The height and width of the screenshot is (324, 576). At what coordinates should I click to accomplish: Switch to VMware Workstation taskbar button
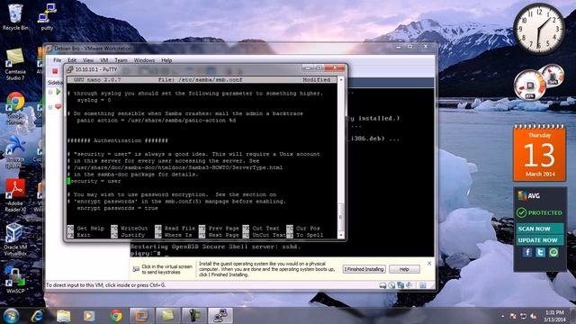pyautogui.click(x=142, y=316)
